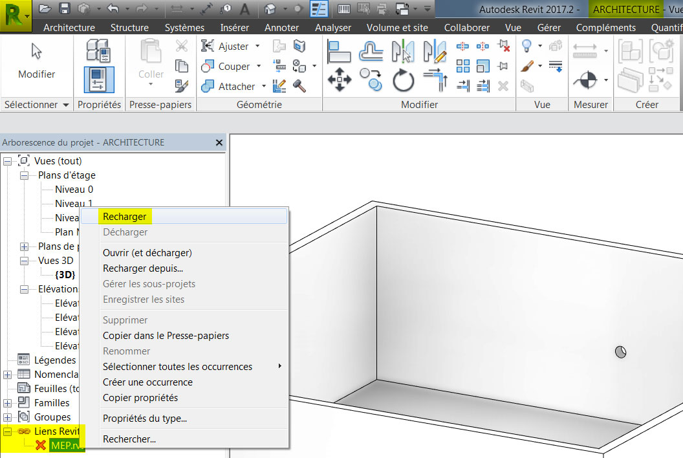Screen dimensions: 683x458
Task: Choose Recharger from the context menu
Action: click(x=125, y=216)
